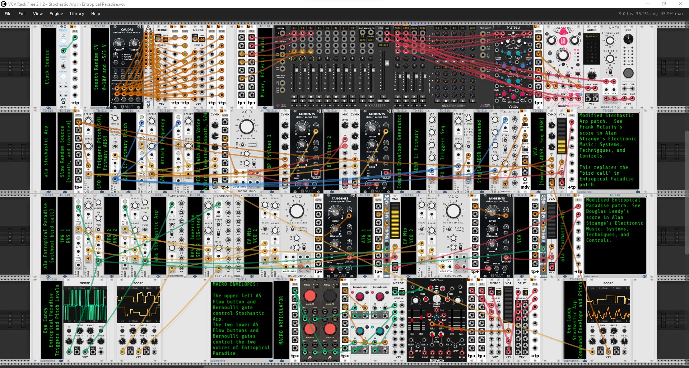Screen dimensions: 689x368
Task: Click the VULT logo on the Caudal module
Action: click(127, 107)
